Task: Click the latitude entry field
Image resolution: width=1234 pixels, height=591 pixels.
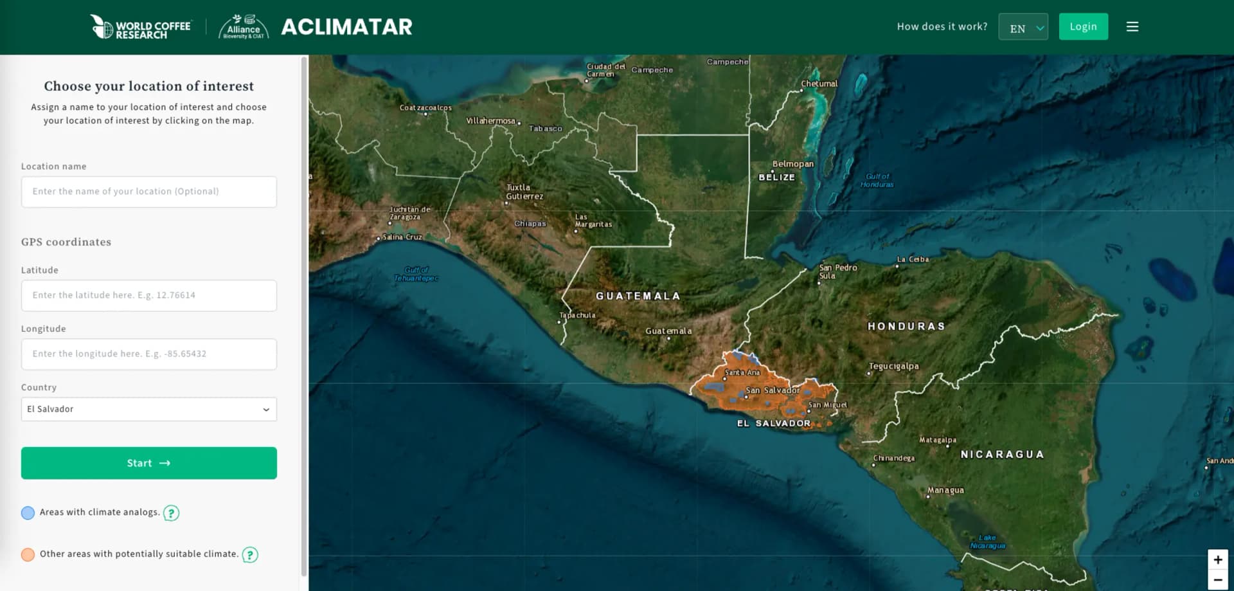Action: click(148, 295)
